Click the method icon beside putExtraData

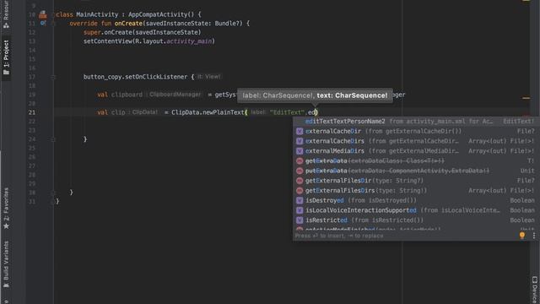(x=300, y=171)
